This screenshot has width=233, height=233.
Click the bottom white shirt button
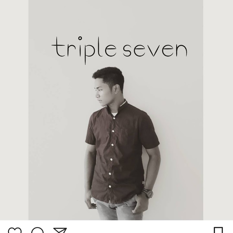coord(110,186)
